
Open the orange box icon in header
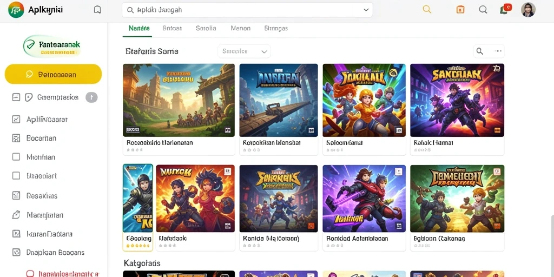tap(460, 10)
